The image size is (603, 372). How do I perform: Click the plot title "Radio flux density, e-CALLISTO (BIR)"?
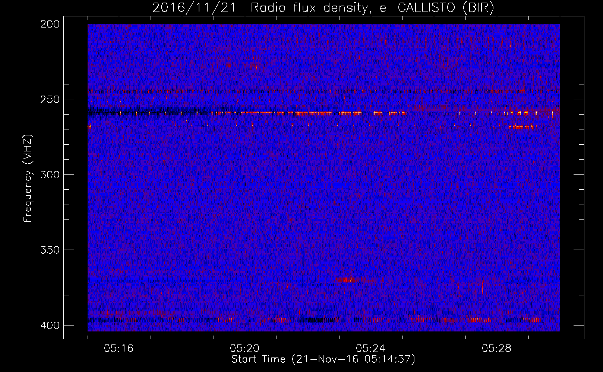[x=372, y=8]
